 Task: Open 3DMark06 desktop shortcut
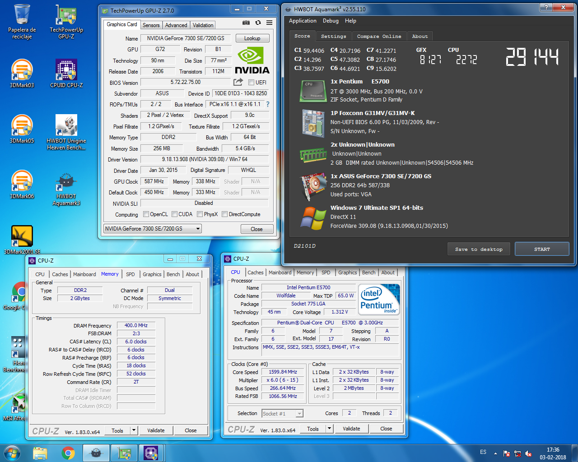(22, 185)
